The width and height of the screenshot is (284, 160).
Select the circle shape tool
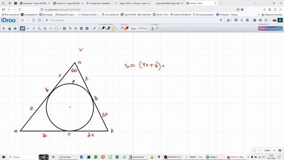(x=56, y=28)
